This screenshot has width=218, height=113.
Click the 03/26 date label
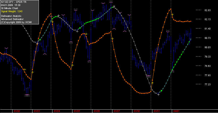tap(97, 111)
